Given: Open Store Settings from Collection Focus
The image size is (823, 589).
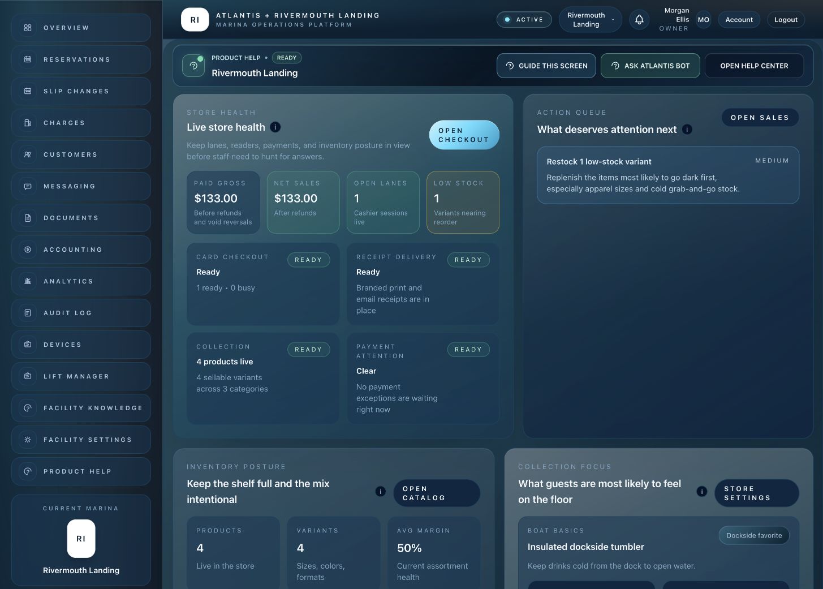Looking at the screenshot, I should pos(757,493).
